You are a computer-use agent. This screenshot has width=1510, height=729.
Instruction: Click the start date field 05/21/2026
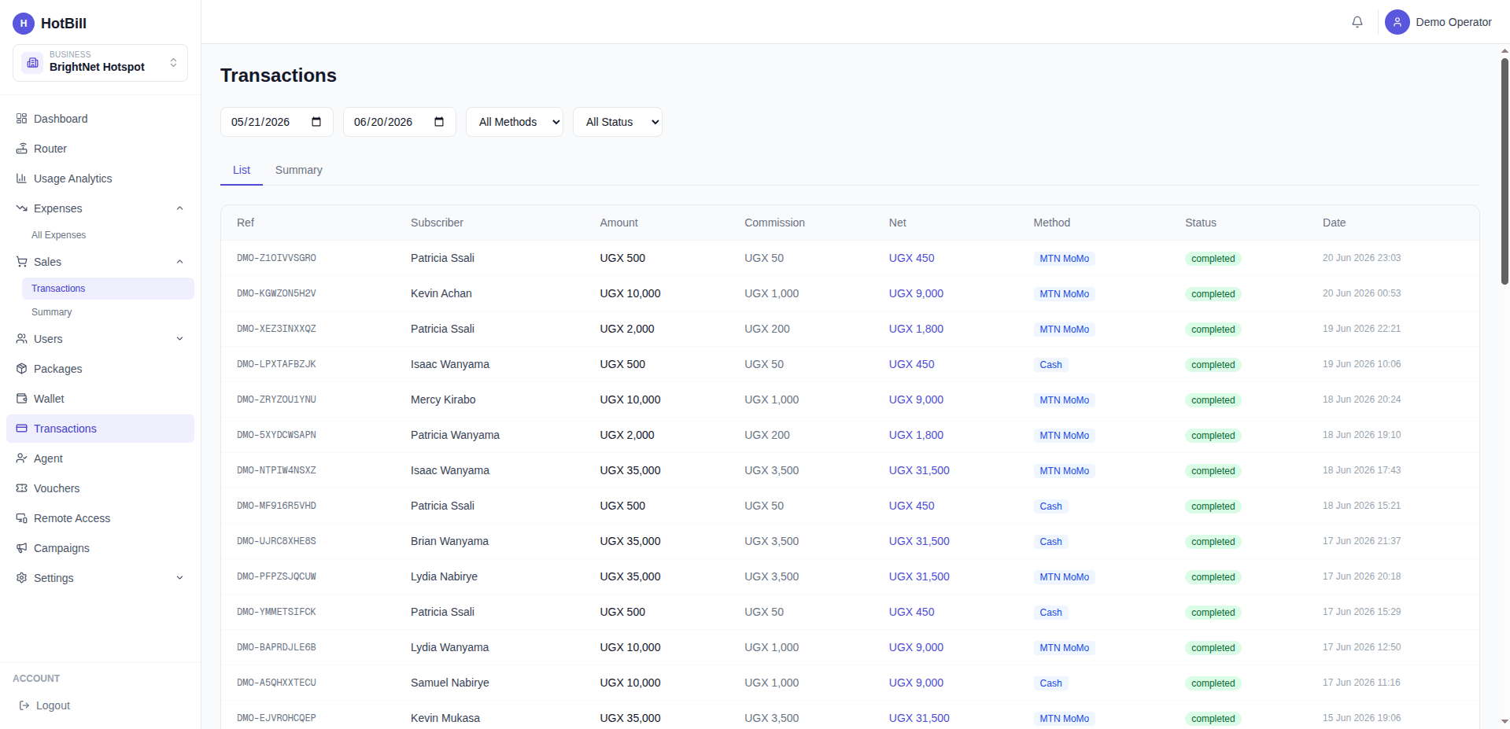277,122
